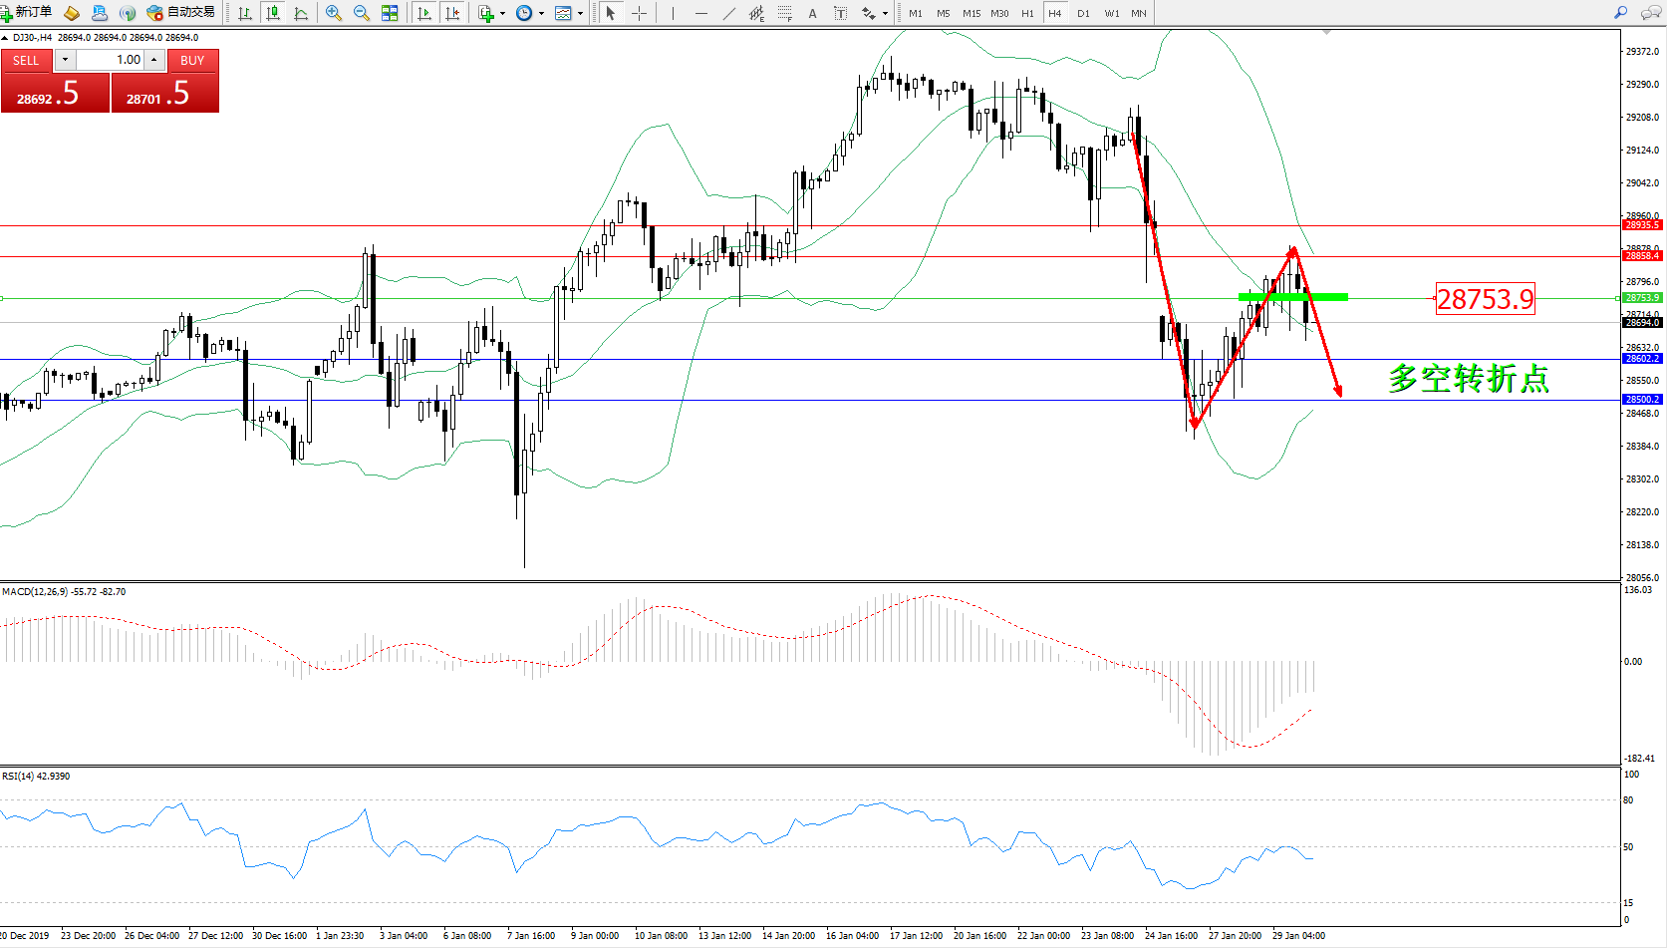Screen dimensions: 1667x949
Task: Expand the periodicity clock dropdown
Action: pos(541,13)
